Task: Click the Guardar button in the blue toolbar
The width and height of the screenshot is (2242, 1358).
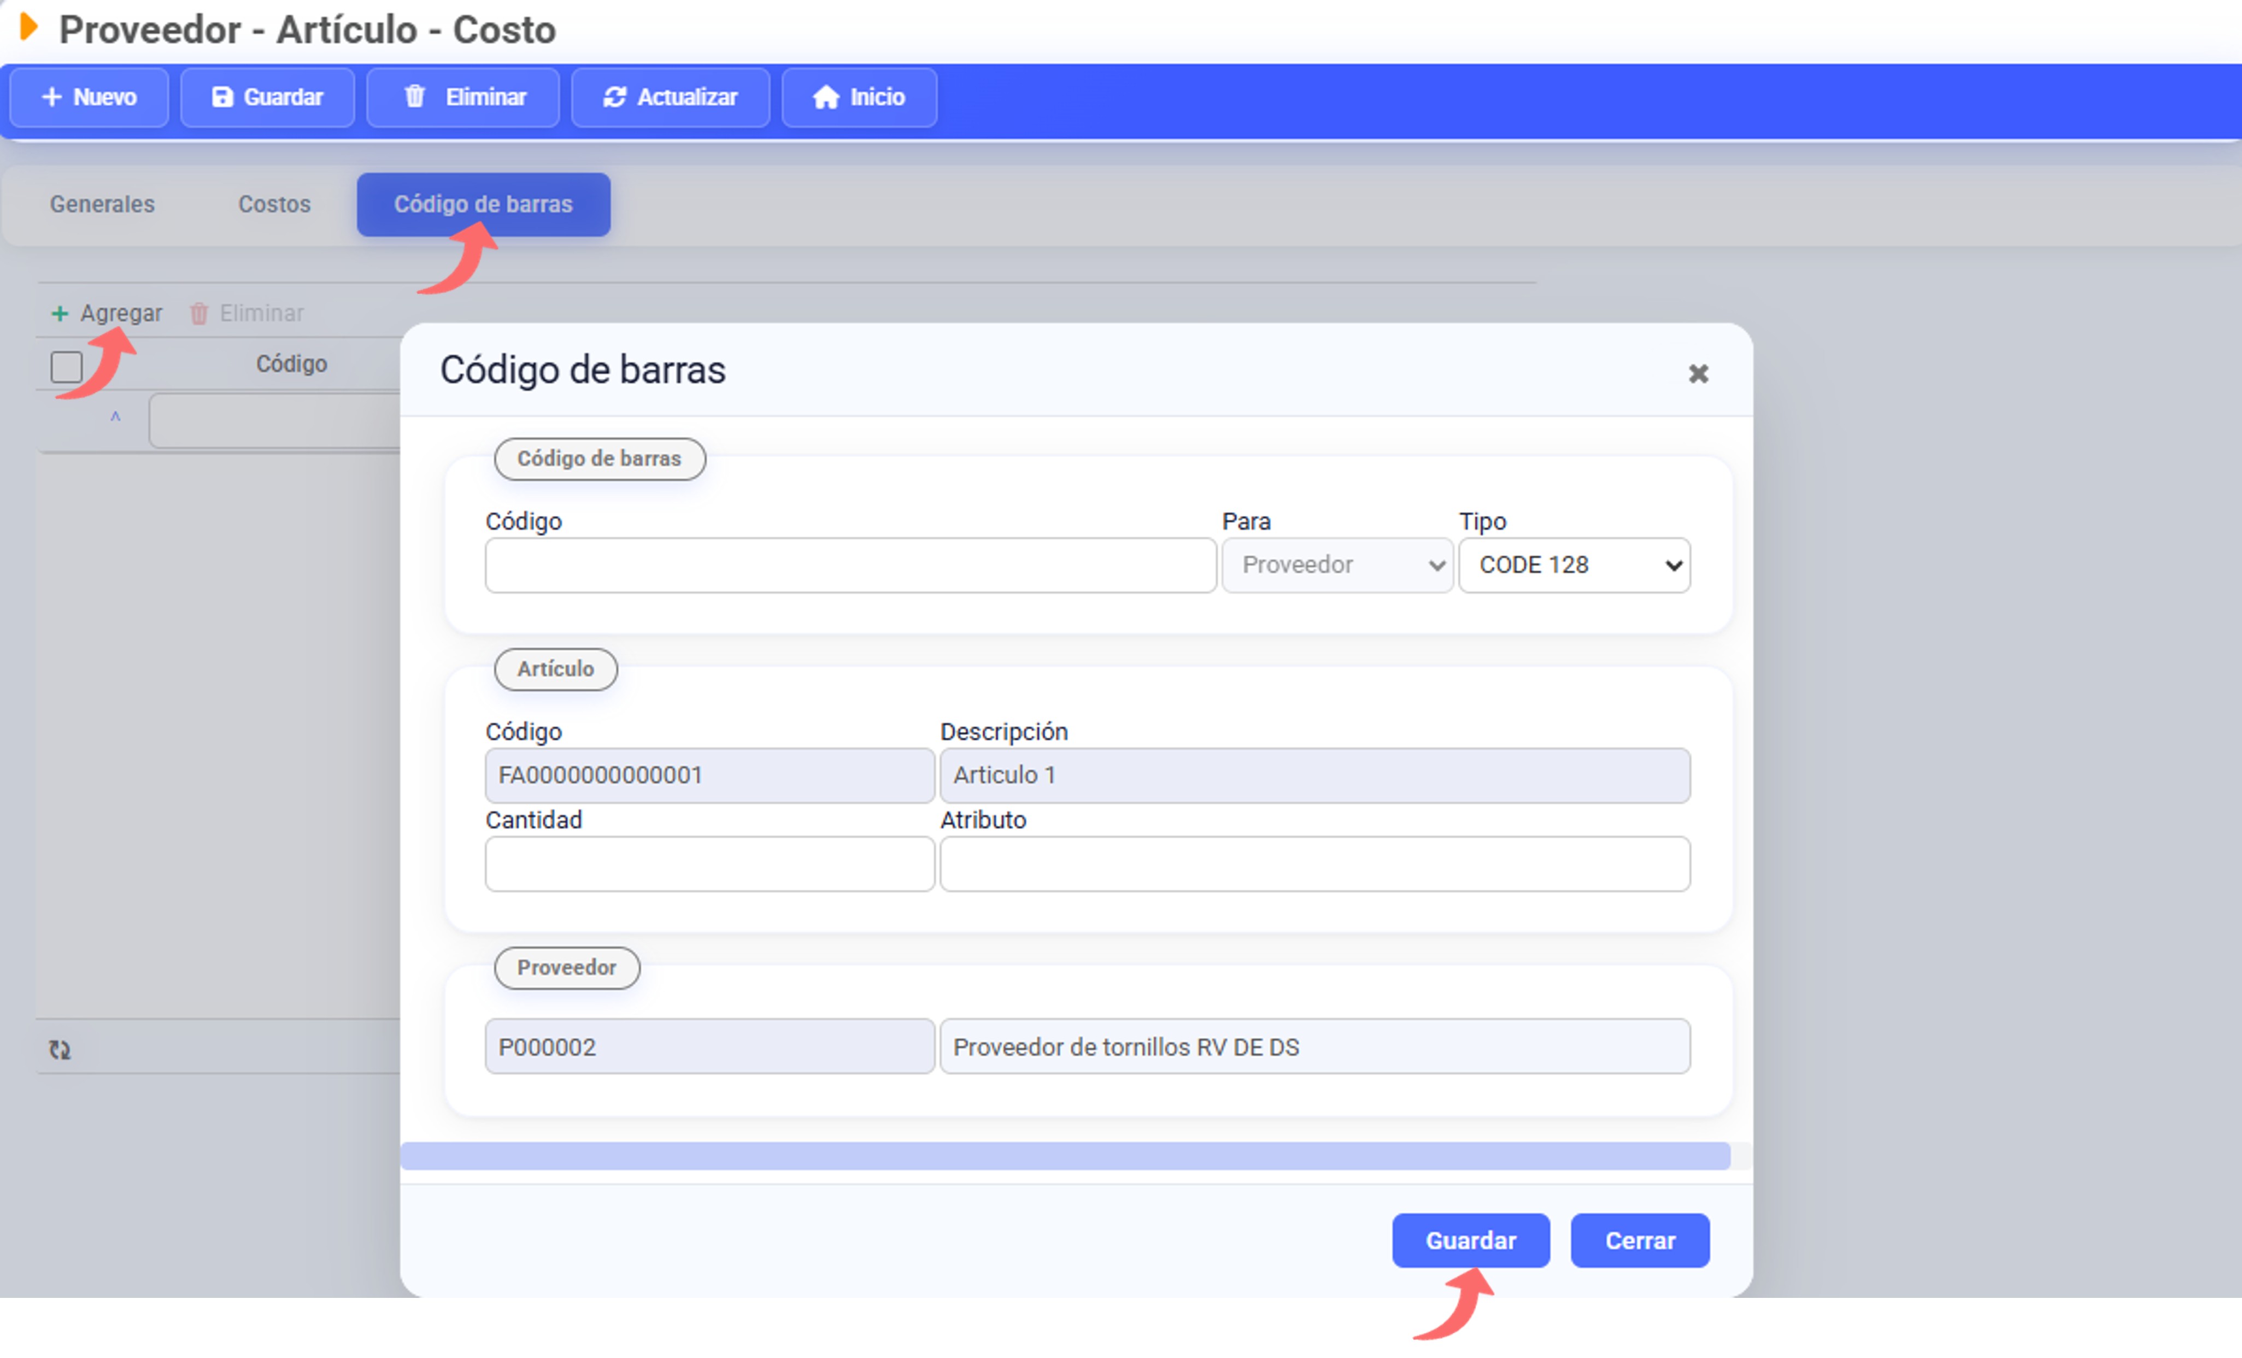Action: click(267, 97)
